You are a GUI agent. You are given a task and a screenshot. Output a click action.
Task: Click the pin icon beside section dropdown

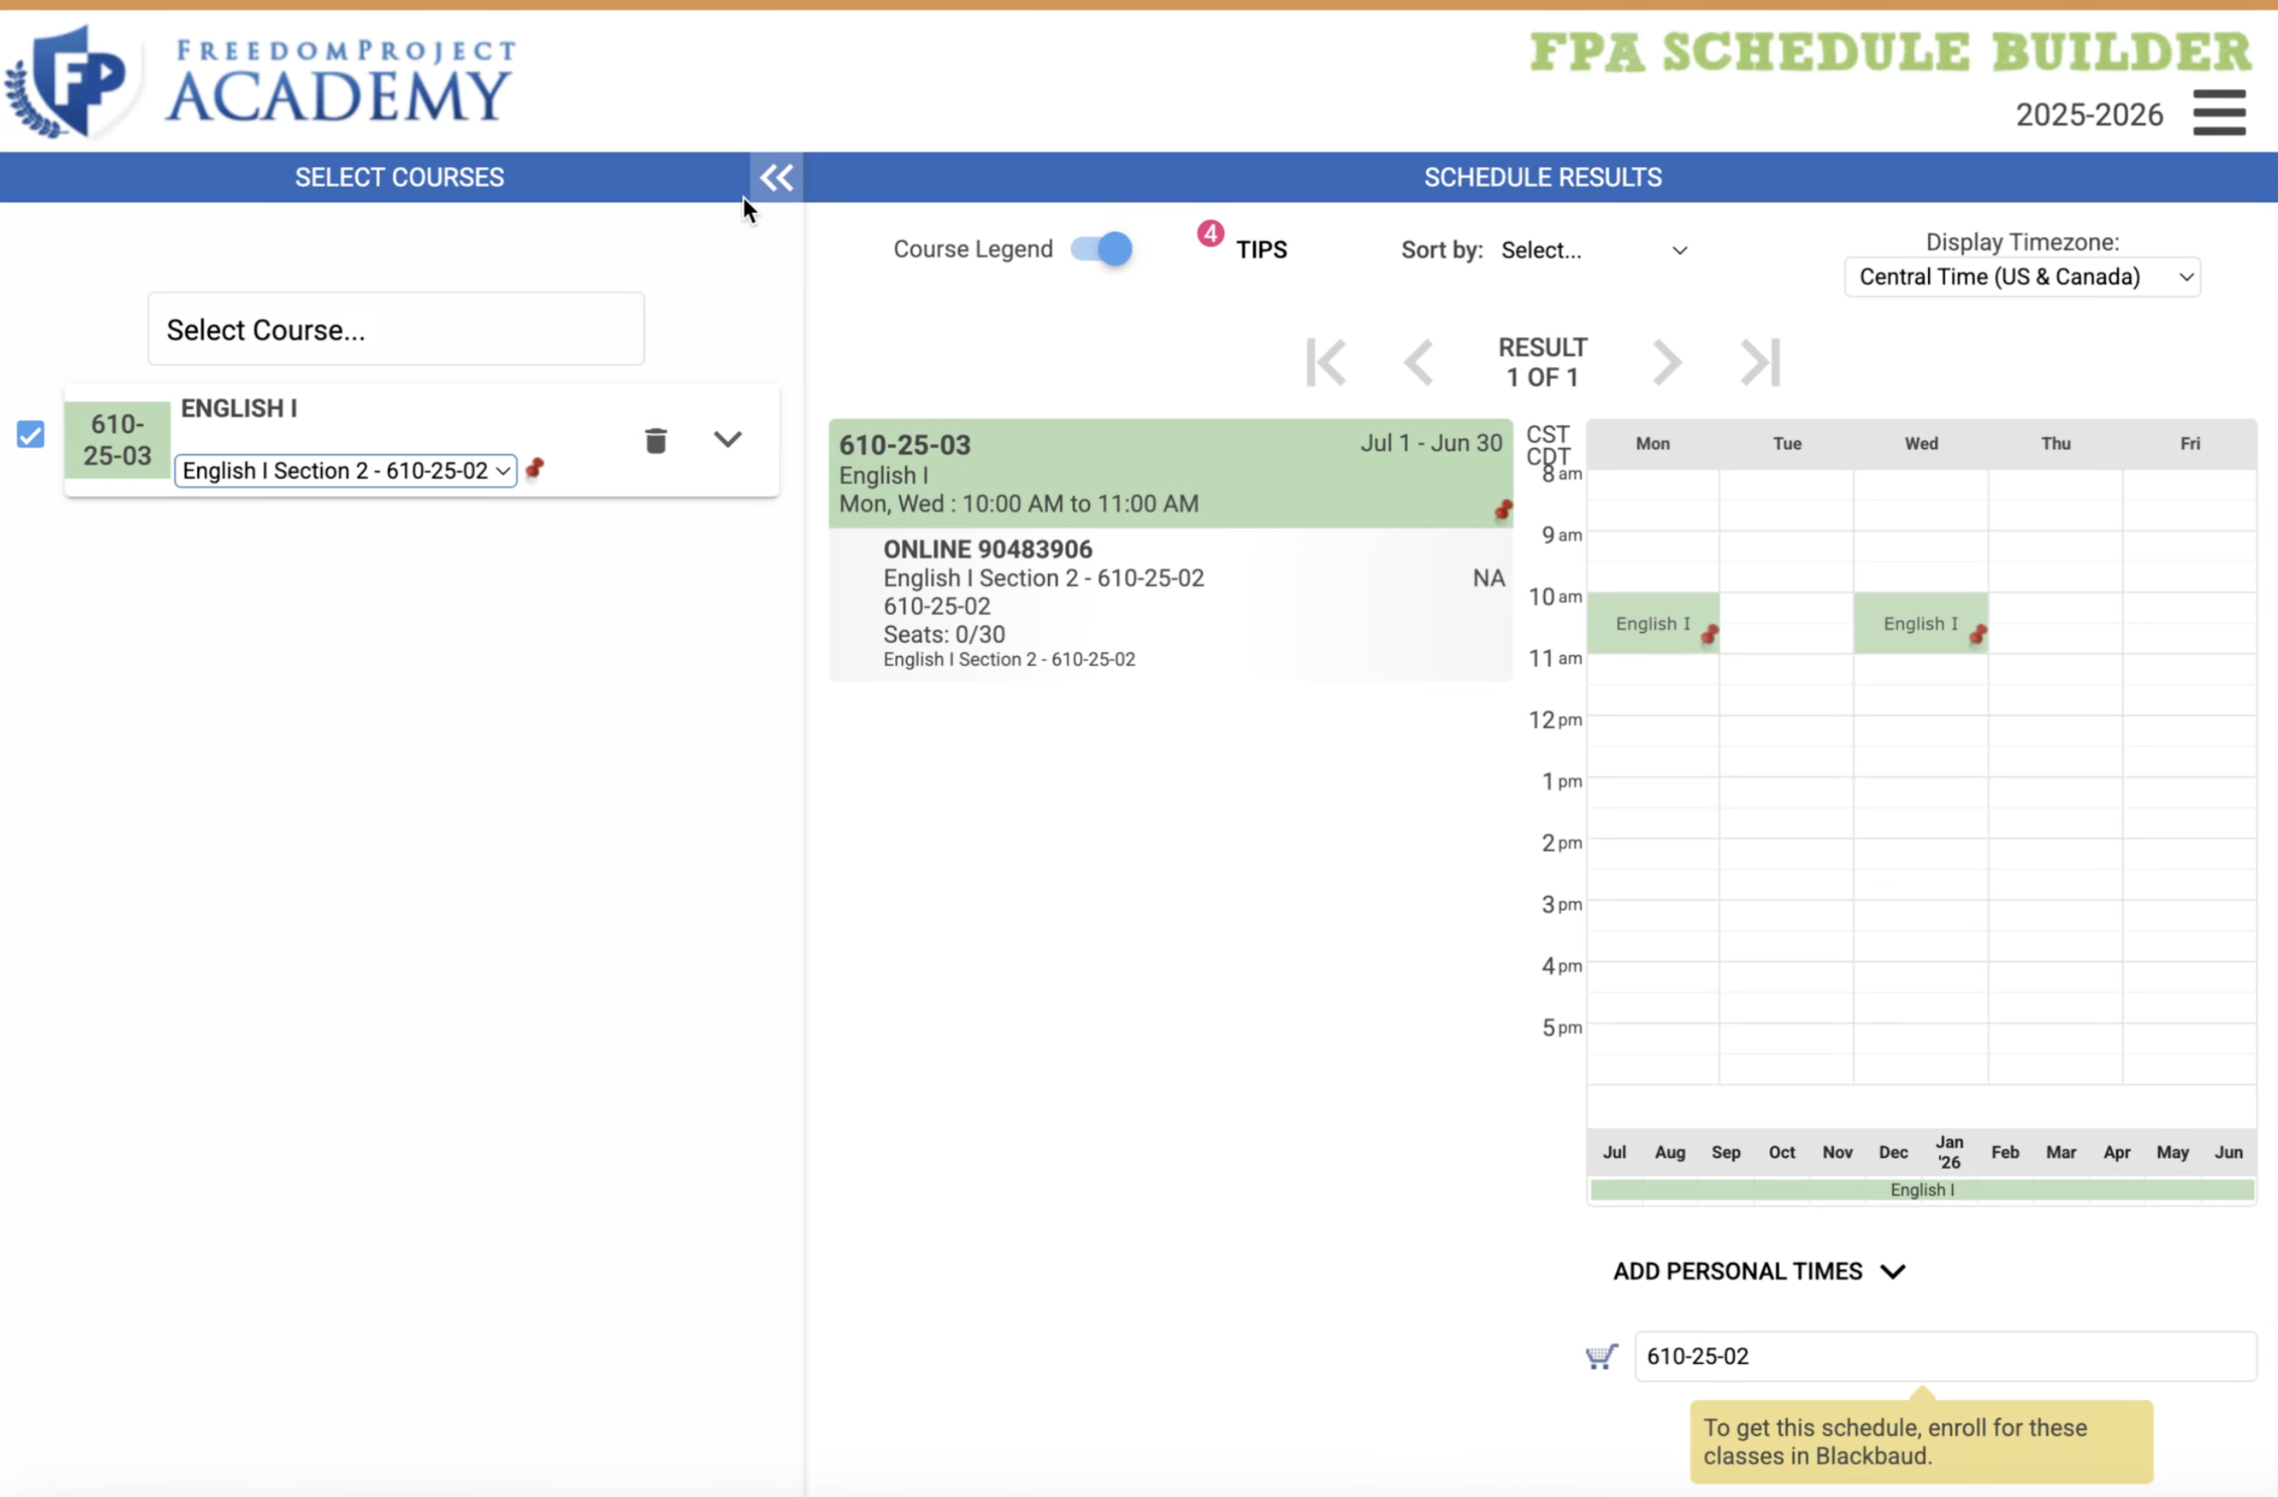pyautogui.click(x=535, y=468)
